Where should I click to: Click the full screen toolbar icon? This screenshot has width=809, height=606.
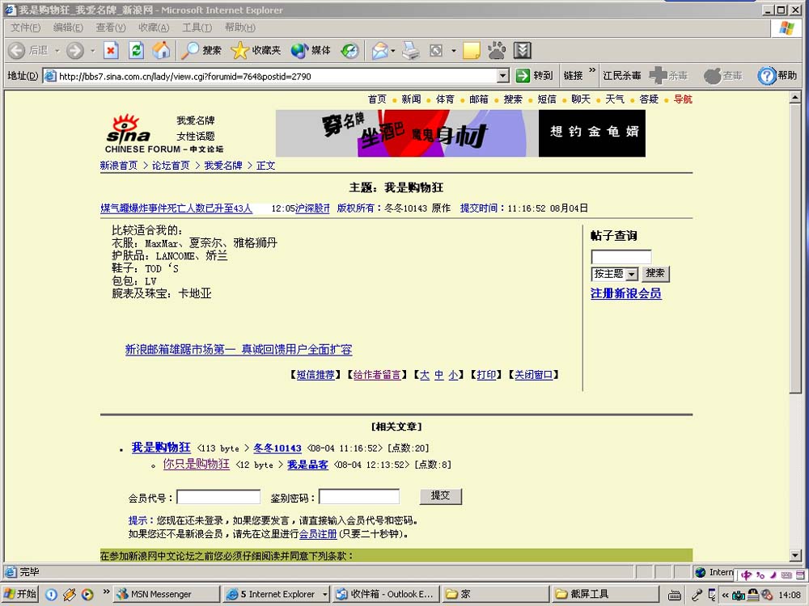[x=437, y=50]
